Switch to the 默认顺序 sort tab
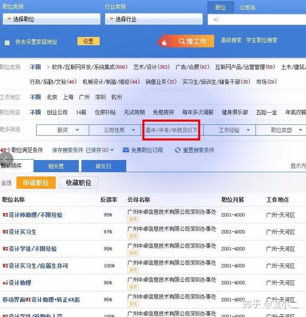This screenshot has width=306, height=317. click(x=17, y=166)
